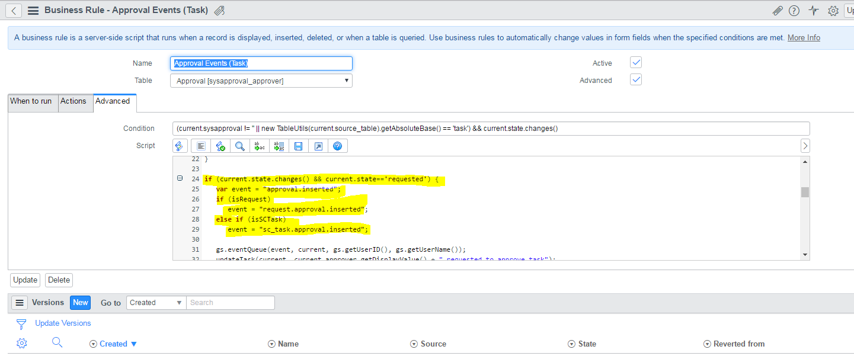The width and height of the screenshot is (854, 359).
Task: Open the Table dropdown
Action: click(x=261, y=81)
